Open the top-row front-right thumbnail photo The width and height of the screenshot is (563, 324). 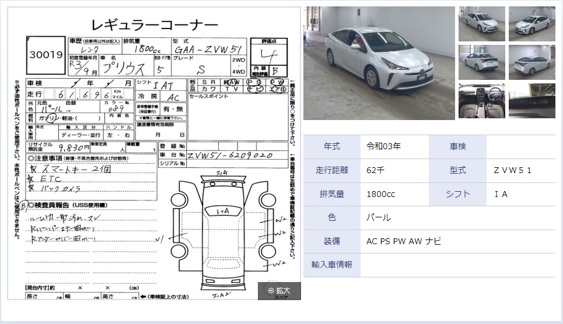(x=531, y=24)
